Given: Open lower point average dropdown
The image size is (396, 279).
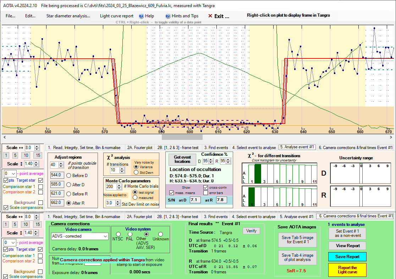Looking at the screenshot, I should coord(10,243).
